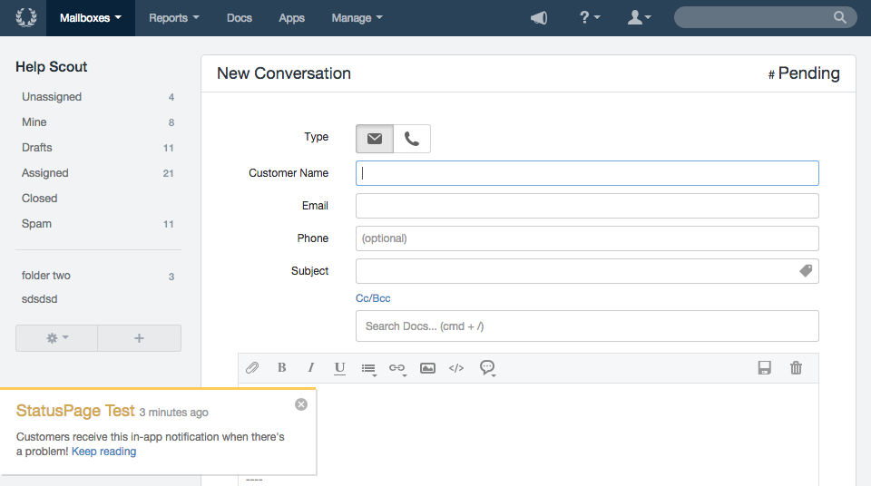
Task: Insert an image into the message
Action: pyautogui.click(x=427, y=368)
